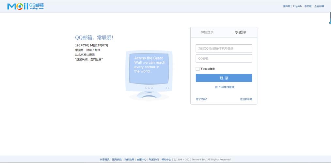This screenshot has width=331, height=163.
Task: Switch to 微信登录 tab
Action: pos(207,32)
